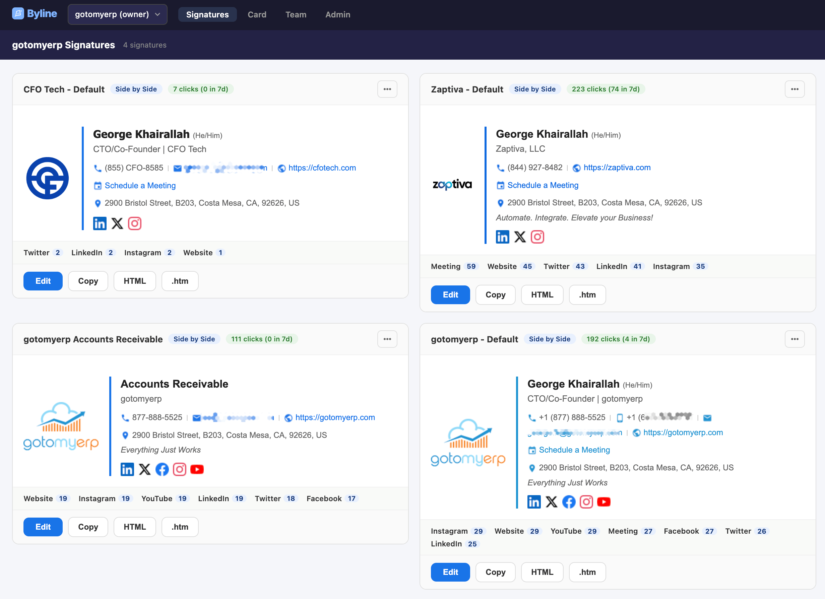Viewport: 825px width, 599px height.
Task: Open Instagram icon in CFO Tech signature
Action: coord(135,223)
